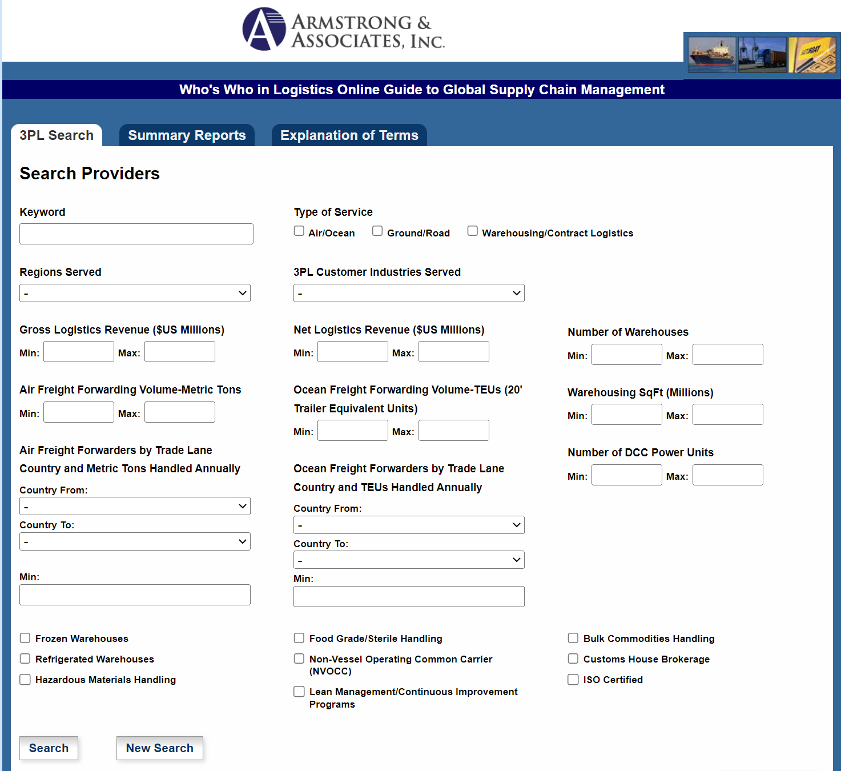Image resolution: width=841 pixels, height=771 pixels.
Task: Open Air Freight Country From dropdown
Action: (x=135, y=506)
